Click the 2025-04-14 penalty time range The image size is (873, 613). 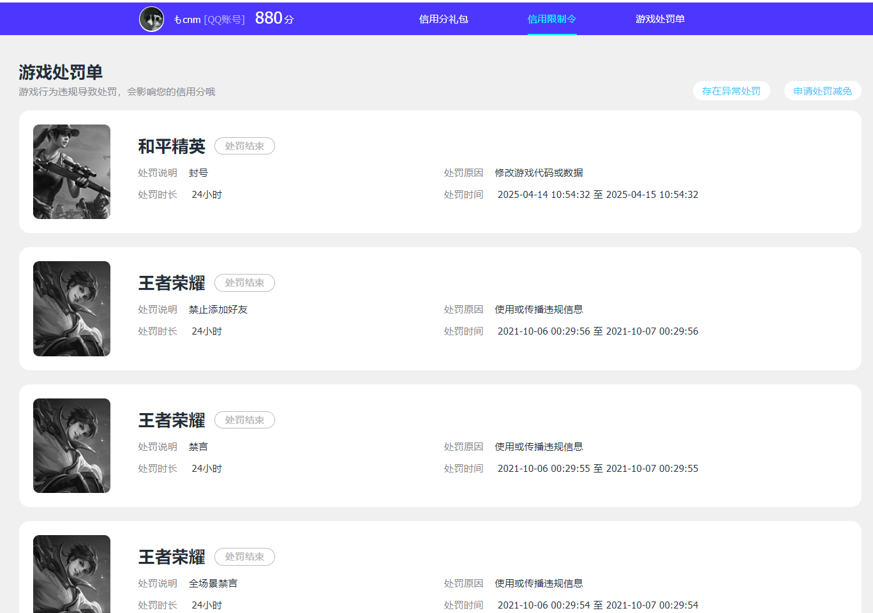[x=597, y=195]
